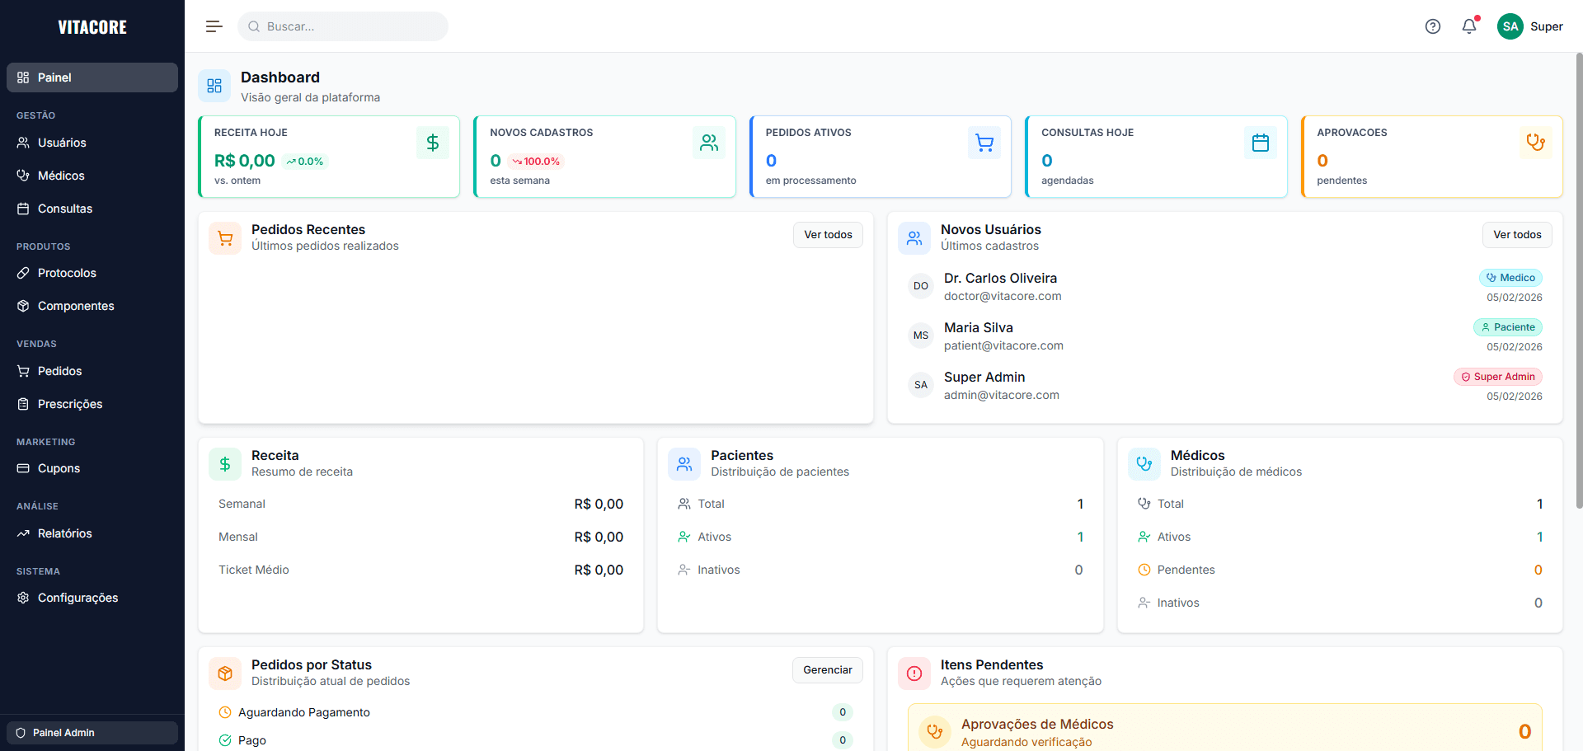Click the Medico badge next to Dr. Carlos Oliveira
The width and height of the screenshot is (1583, 751).
1510,278
